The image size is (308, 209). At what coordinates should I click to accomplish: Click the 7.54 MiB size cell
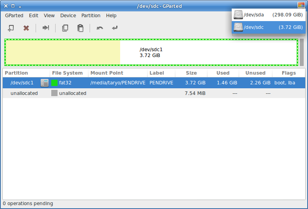pyautogui.click(x=195, y=93)
